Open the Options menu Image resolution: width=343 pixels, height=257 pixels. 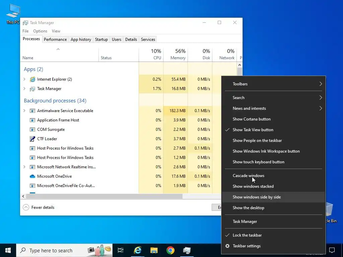pos(40,31)
